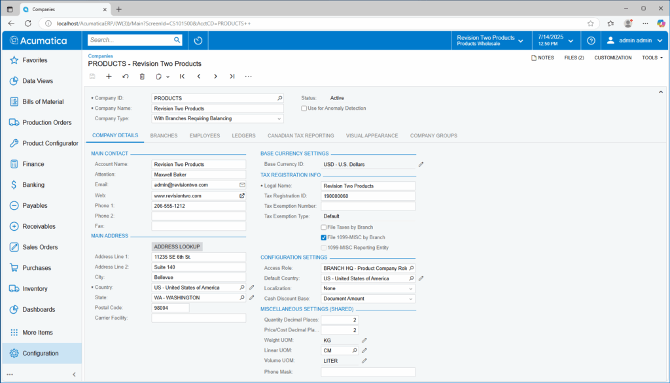
Task: Open the Help question mark icon
Action: 591,41
